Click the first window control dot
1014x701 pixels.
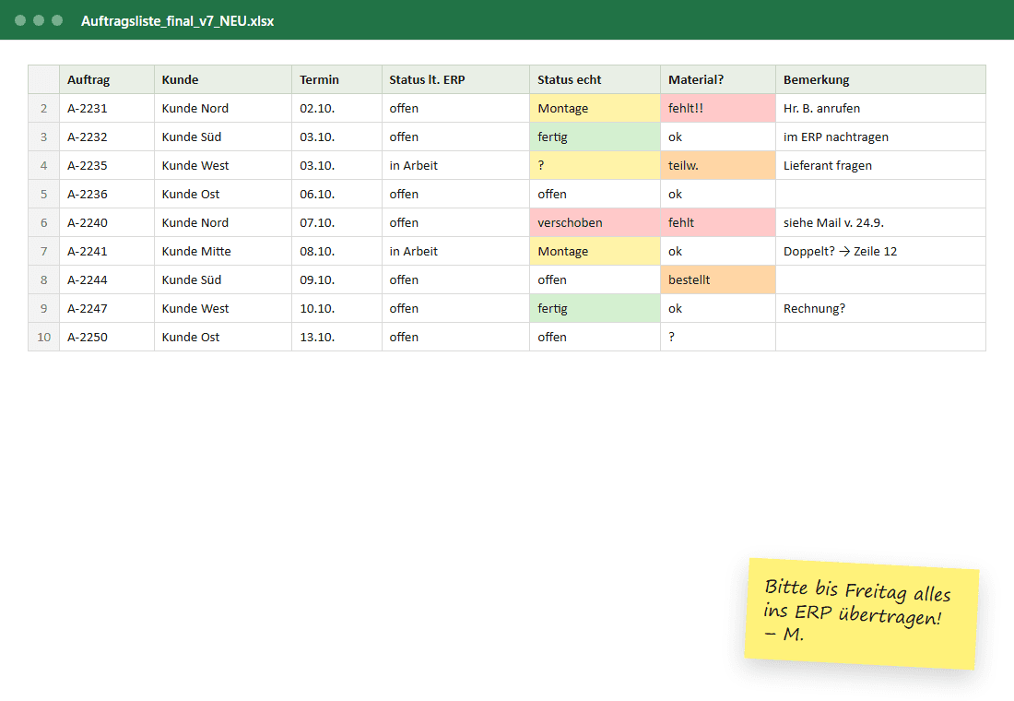pos(20,20)
